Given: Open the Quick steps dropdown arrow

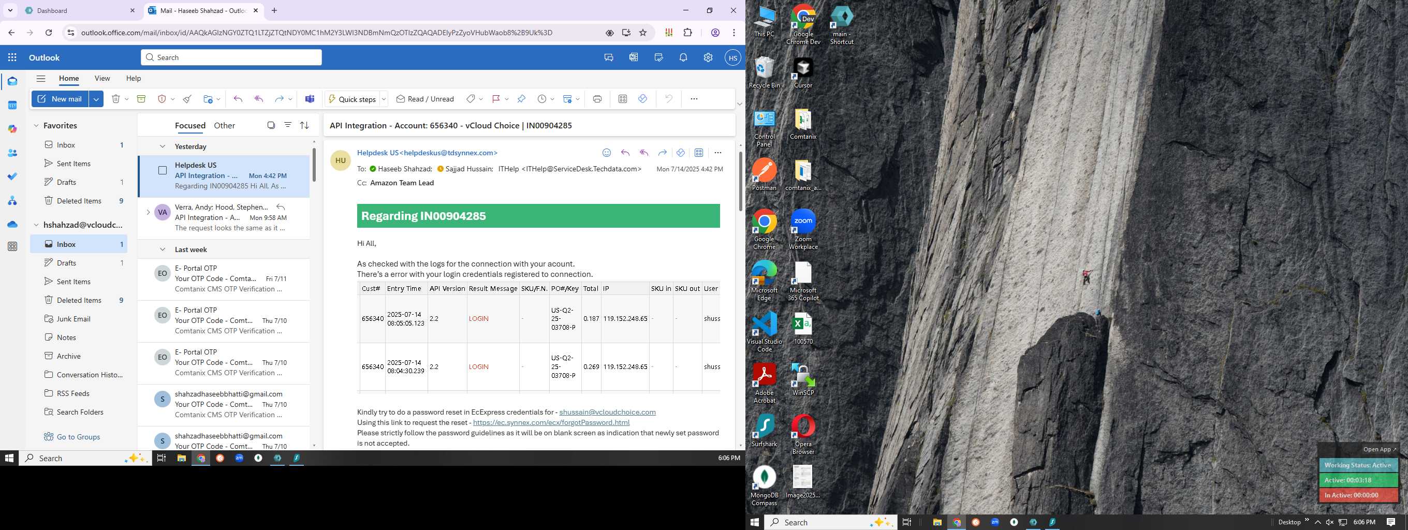Looking at the screenshot, I should pyautogui.click(x=384, y=99).
